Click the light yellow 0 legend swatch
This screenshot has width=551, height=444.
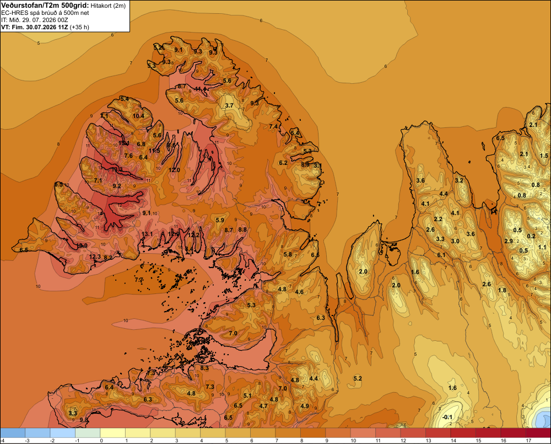[x=113, y=433]
